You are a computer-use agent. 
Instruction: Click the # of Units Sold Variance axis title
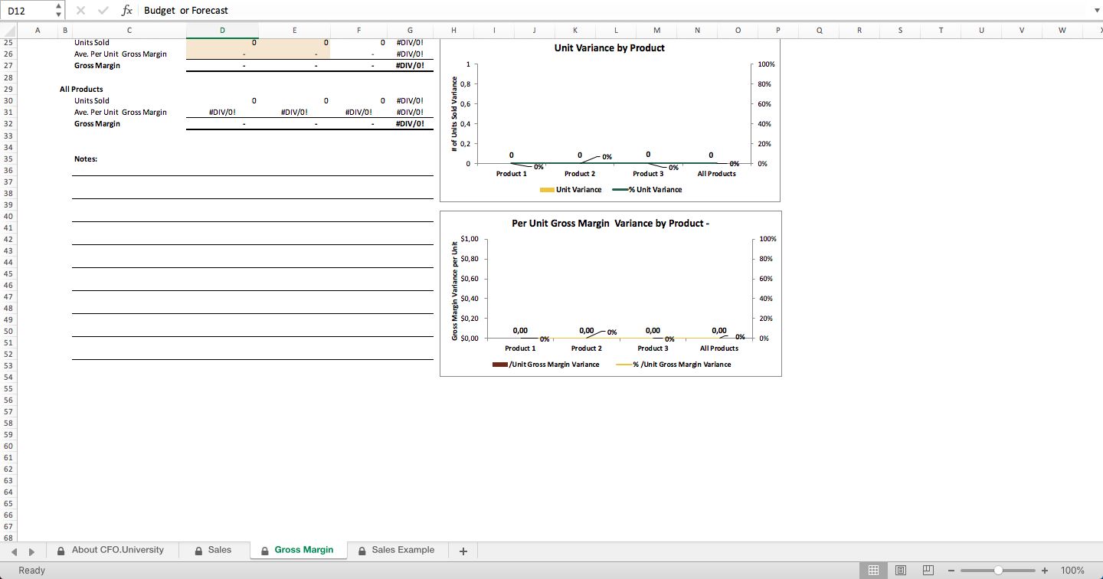[x=454, y=113]
